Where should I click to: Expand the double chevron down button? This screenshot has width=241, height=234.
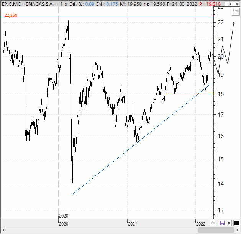coord(213,223)
